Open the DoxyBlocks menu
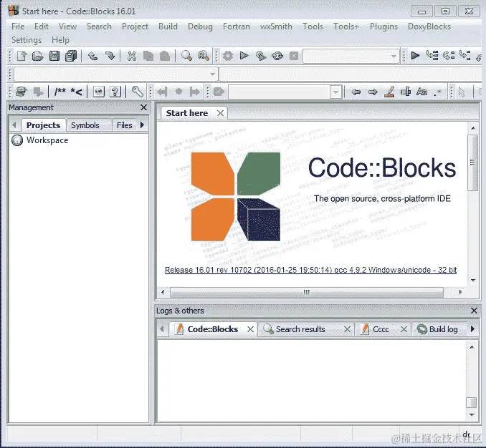The image size is (486, 448). (x=429, y=26)
